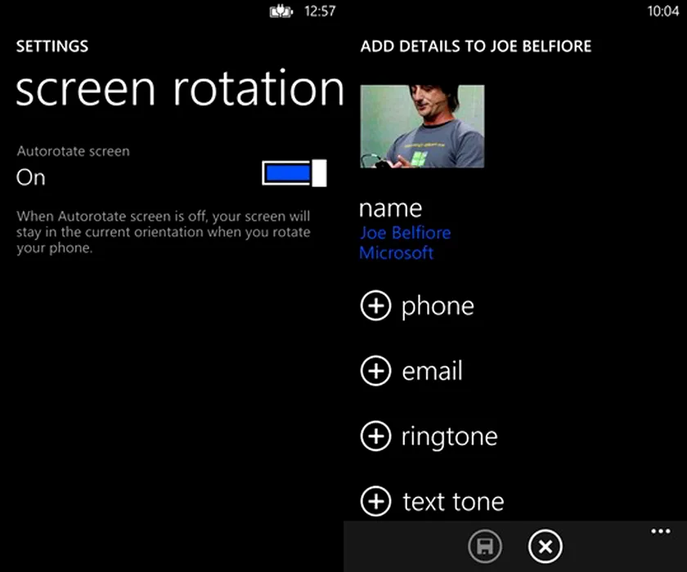Image resolution: width=687 pixels, height=572 pixels.
Task: Tap the plus icon beside text tone
Action: tap(375, 501)
